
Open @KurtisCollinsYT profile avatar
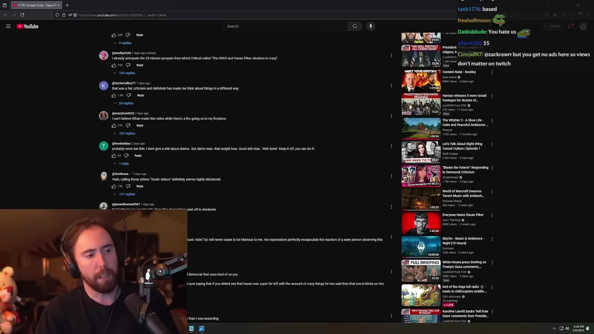pos(103,85)
